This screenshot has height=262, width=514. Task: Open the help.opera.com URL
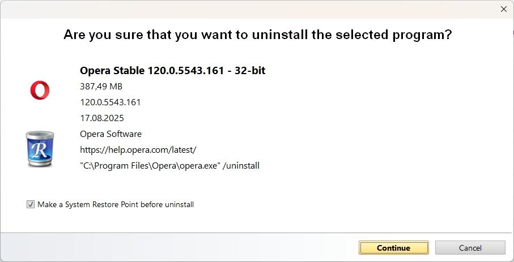click(138, 150)
